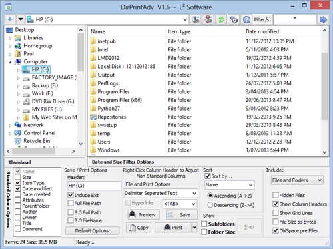Click the Item type column header

[179, 31]
